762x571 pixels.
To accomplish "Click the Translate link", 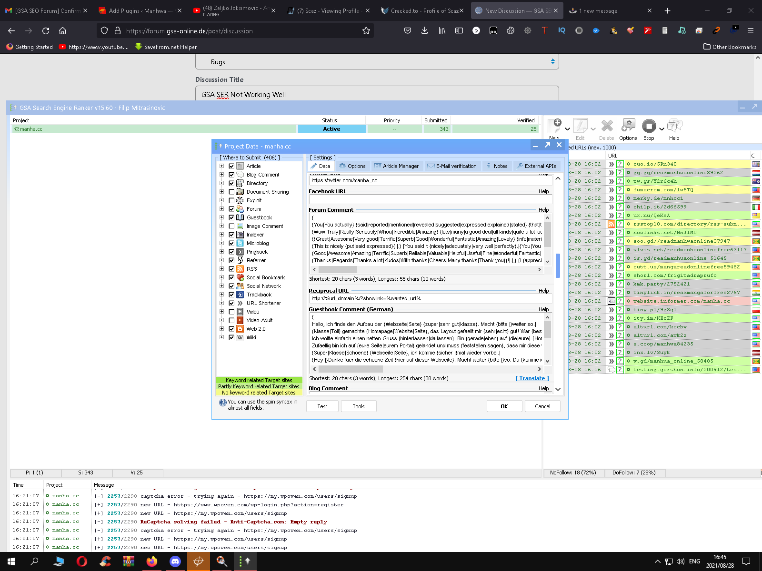I will 532,378.
